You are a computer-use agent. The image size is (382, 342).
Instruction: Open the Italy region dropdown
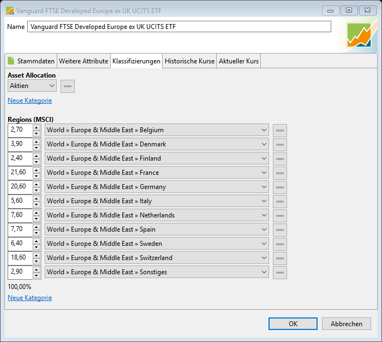pos(157,201)
